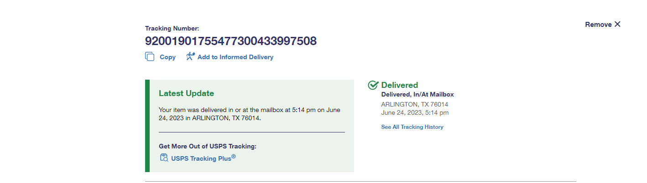
Task: Click the copy tracking number icon
Action: click(x=150, y=57)
